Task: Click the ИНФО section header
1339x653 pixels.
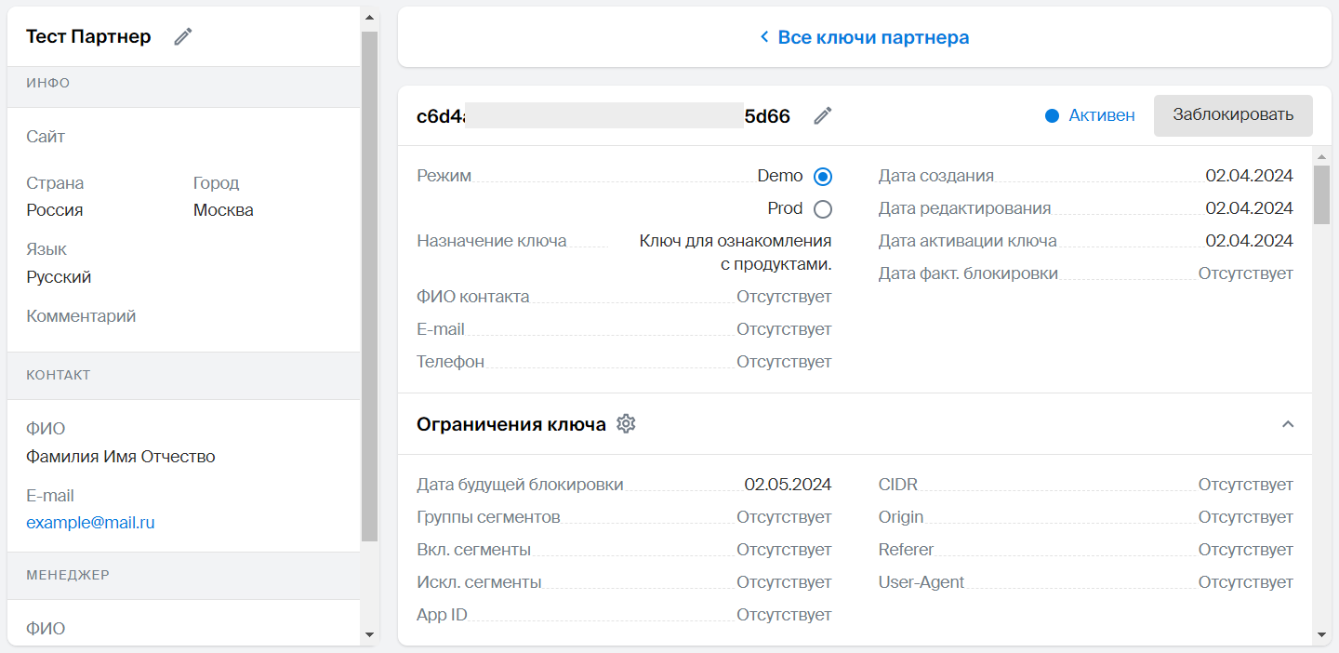Action: [48, 83]
